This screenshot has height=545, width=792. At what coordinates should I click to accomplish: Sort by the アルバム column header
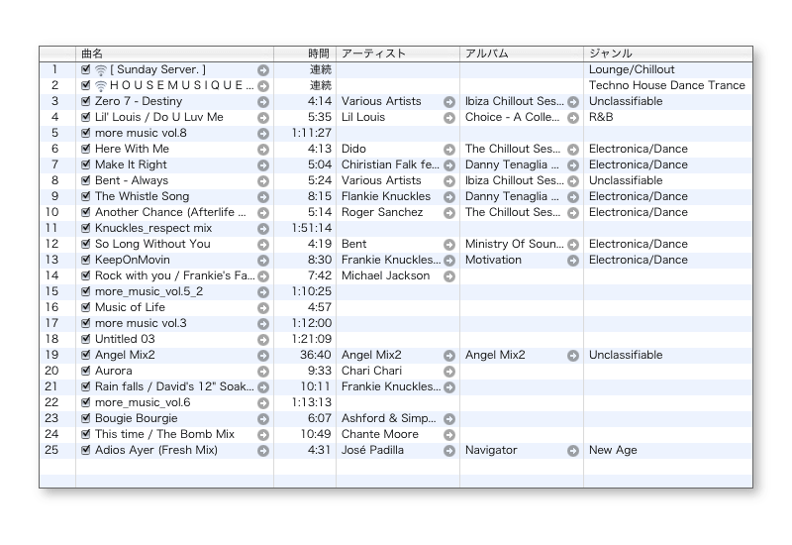point(522,54)
